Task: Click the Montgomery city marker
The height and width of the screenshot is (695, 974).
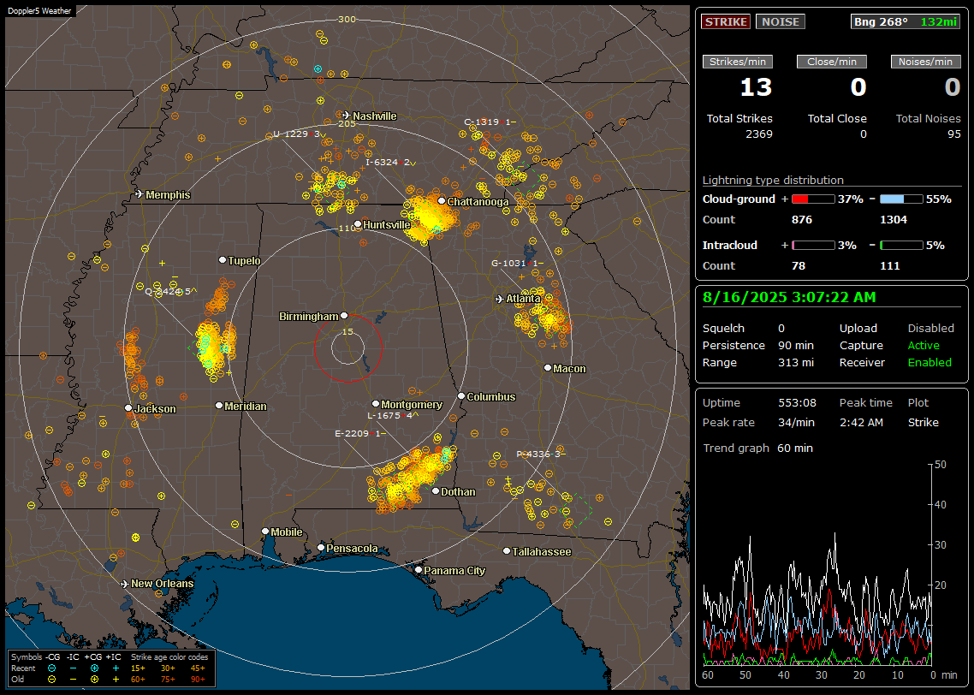Action: click(x=376, y=404)
